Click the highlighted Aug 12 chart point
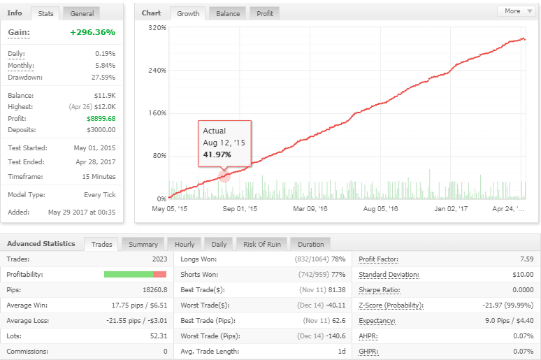Screen dimensions: 541x360 click(224, 176)
